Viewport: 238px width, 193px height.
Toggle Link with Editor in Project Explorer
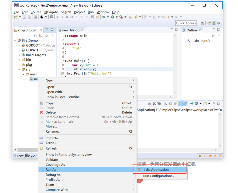pyautogui.click(x=40, y=36)
